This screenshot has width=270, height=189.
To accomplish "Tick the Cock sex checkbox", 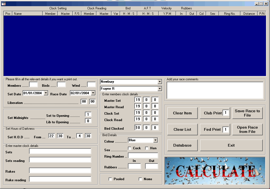I will point(130,148).
